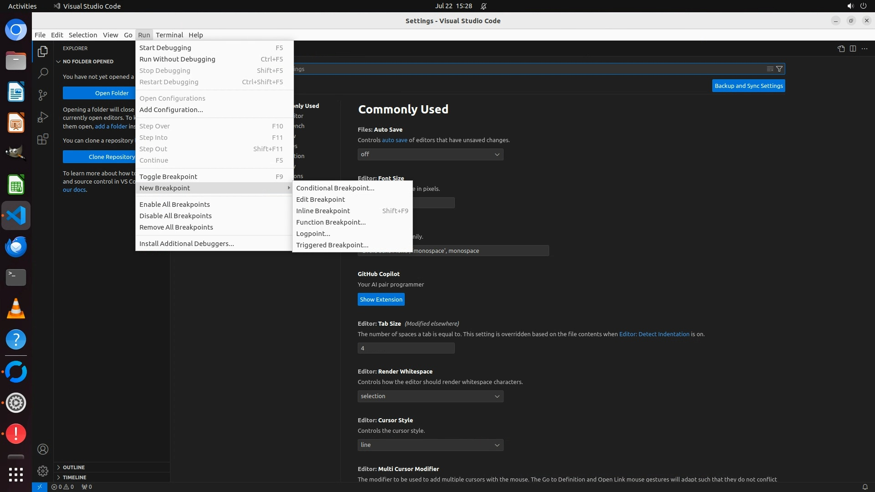This screenshot has height=492, width=875.
Task: Open the Search view in activity bar
Action: pyautogui.click(x=43, y=73)
